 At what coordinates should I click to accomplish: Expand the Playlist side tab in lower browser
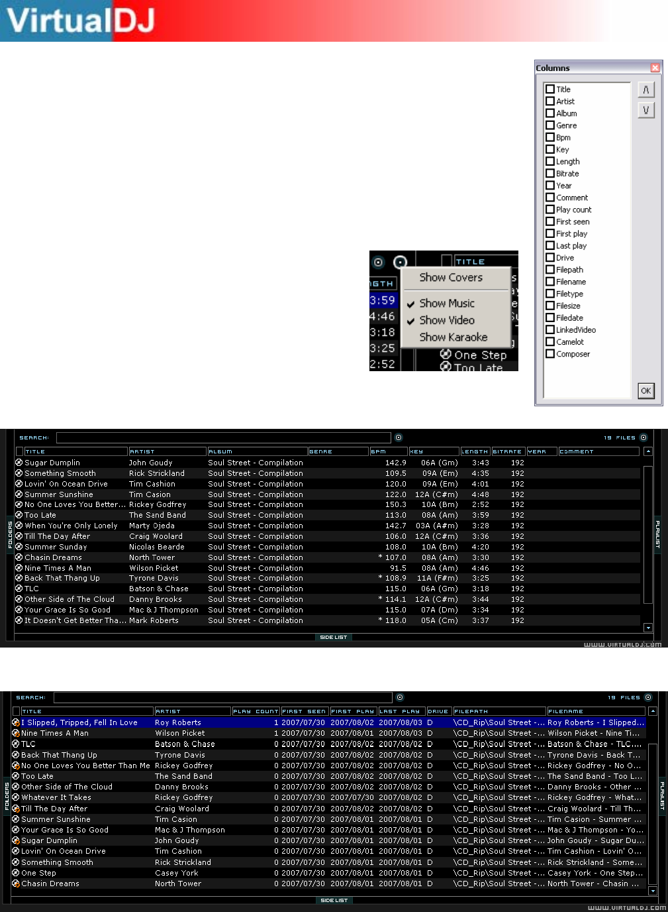coord(661,796)
